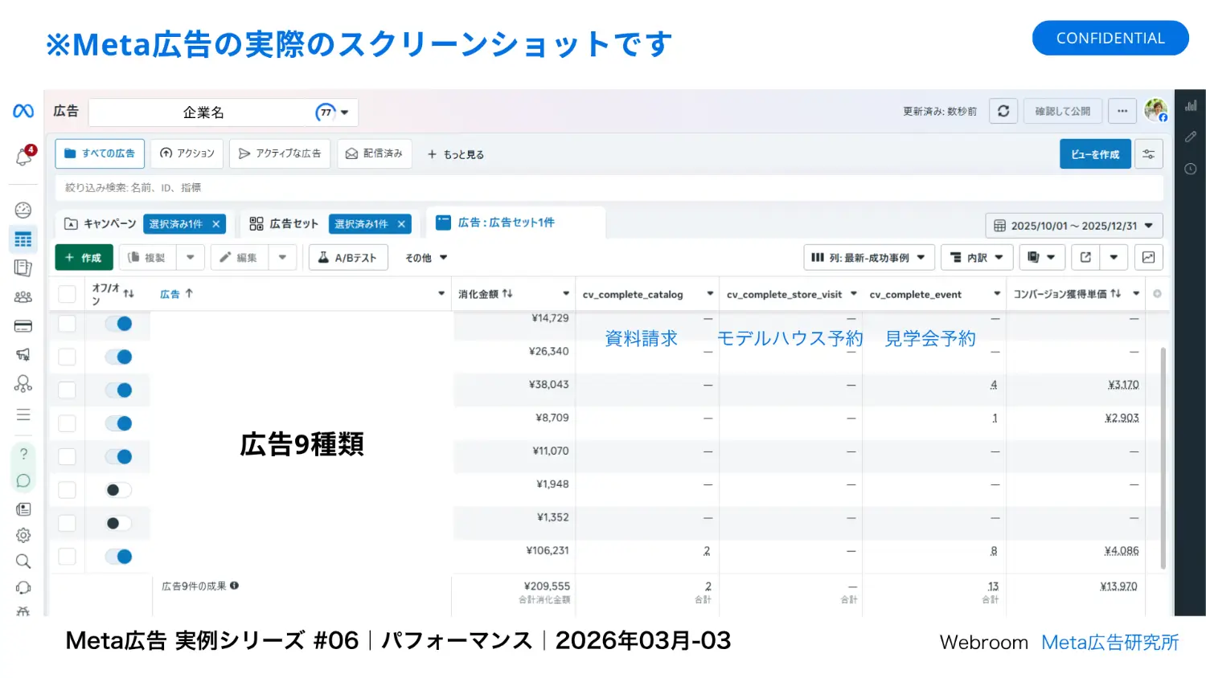This screenshot has height=678, width=1206.
Task: Click the refresh data icon button
Action: pos(1003,111)
